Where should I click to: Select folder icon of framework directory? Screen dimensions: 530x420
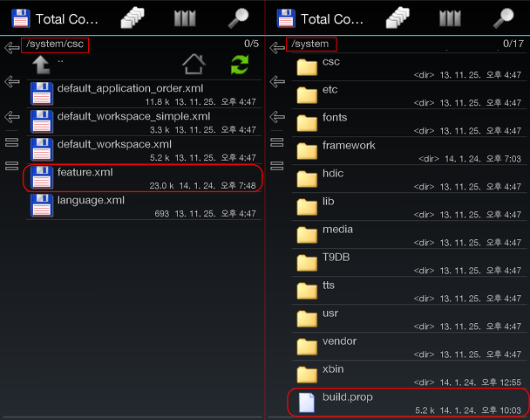coord(307,151)
